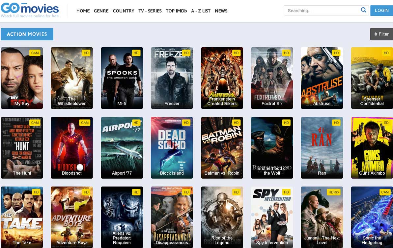Click the HD badge on Batman vs. Robin
Viewport: 393px width, 248px height.
click(236, 123)
